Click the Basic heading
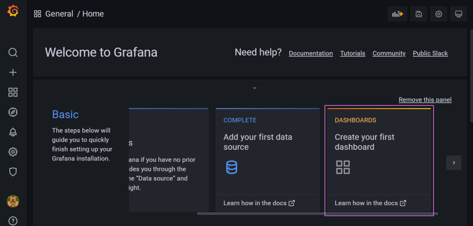473x226 pixels. (65, 115)
